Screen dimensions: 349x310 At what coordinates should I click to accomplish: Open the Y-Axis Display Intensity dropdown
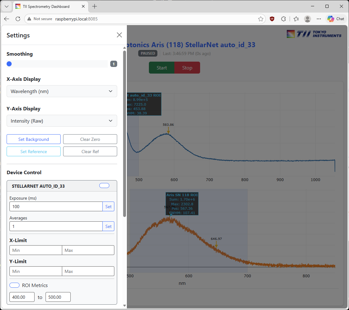pyautogui.click(x=62, y=121)
